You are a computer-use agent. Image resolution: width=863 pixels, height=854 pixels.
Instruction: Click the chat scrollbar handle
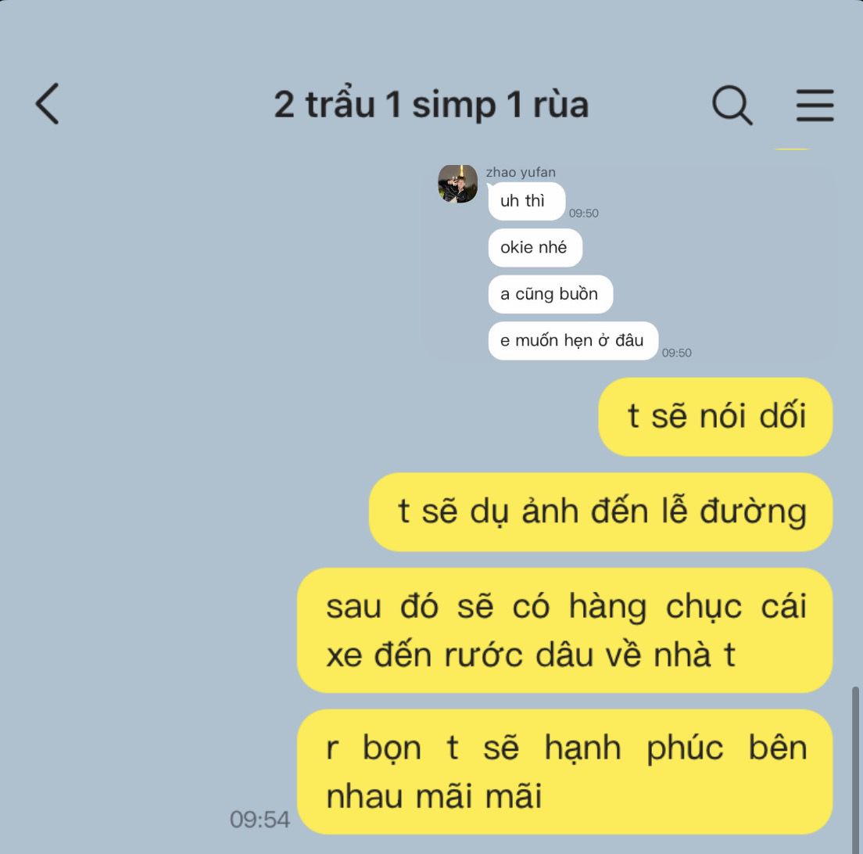pos(854,770)
